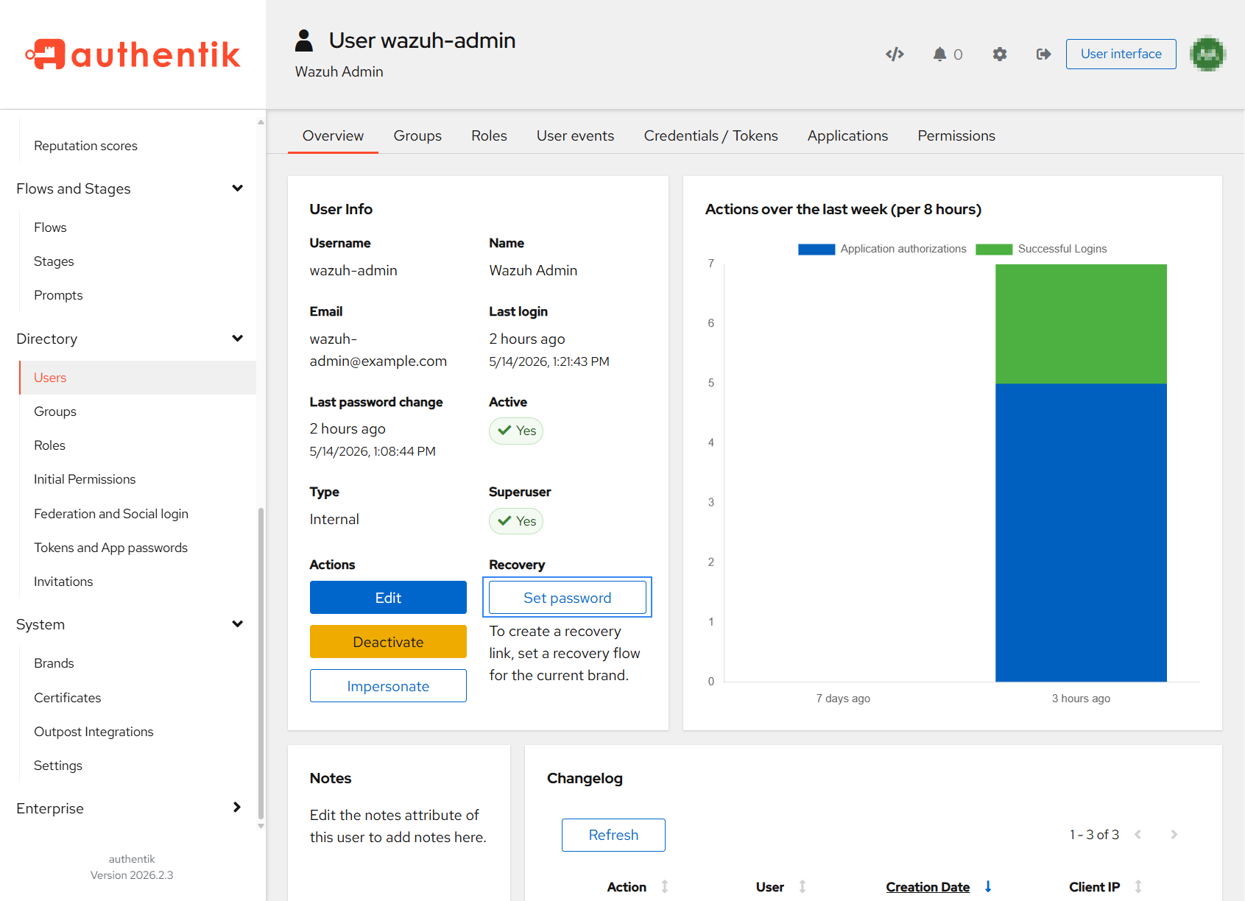The width and height of the screenshot is (1245, 901).
Task: Collapse the Directory section
Action: (238, 339)
